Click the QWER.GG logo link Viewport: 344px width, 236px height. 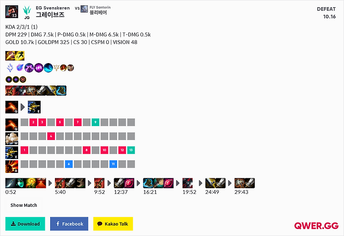coord(316,225)
